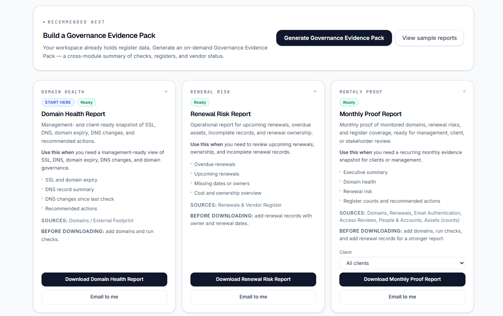Click the Monthly Proof Report title

click(x=370, y=114)
